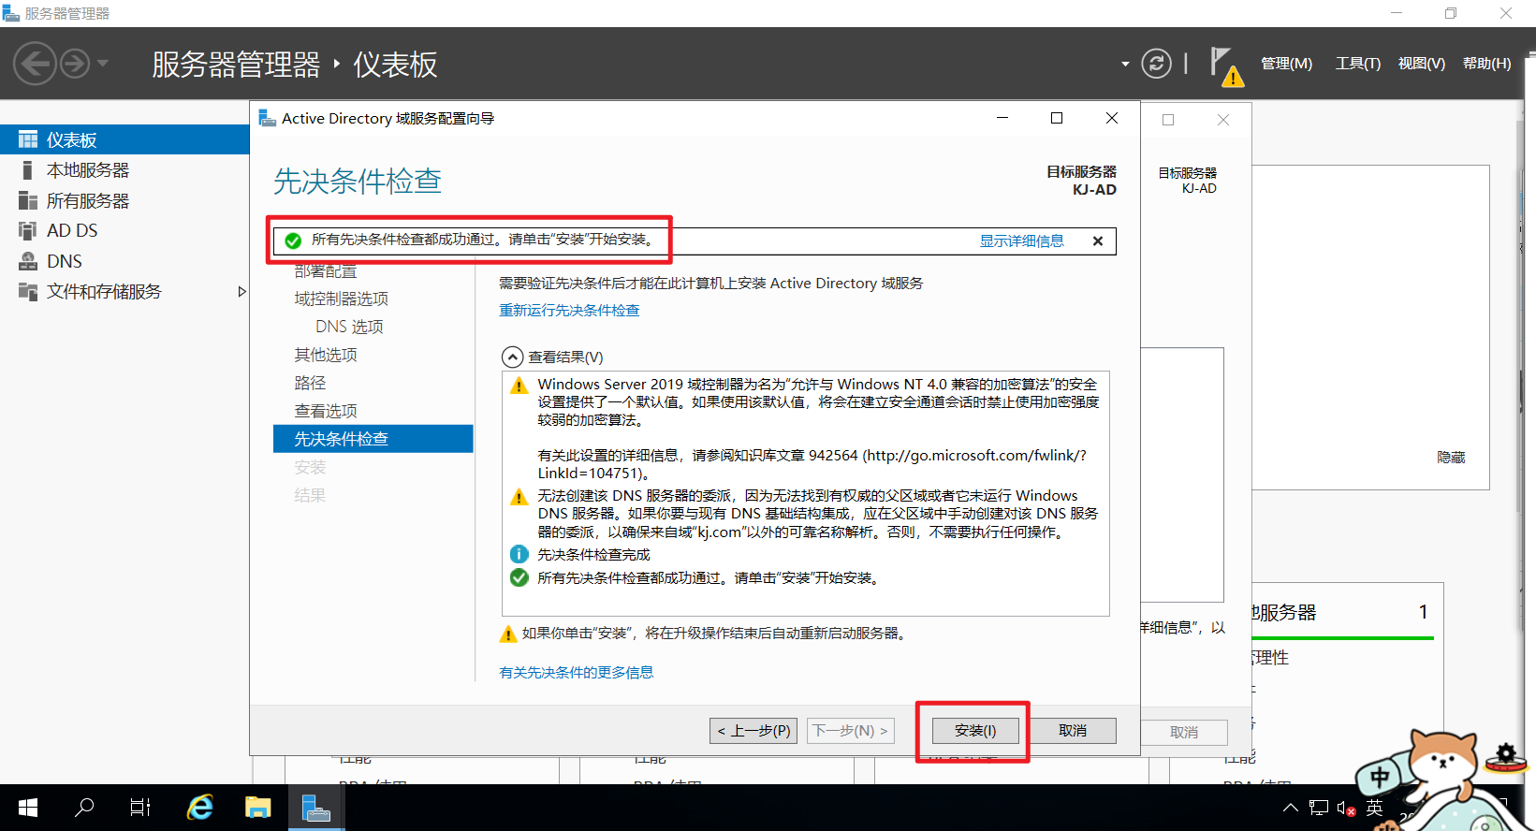The width and height of the screenshot is (1536, 831).
Task: Click the DNS sidebar icon
Action: point(28,261)
